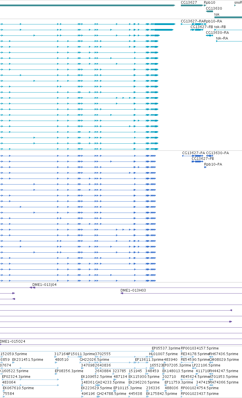Click the CG13630-RA transcript label
The image size is (242, 398).
click(x=217, y=33)
